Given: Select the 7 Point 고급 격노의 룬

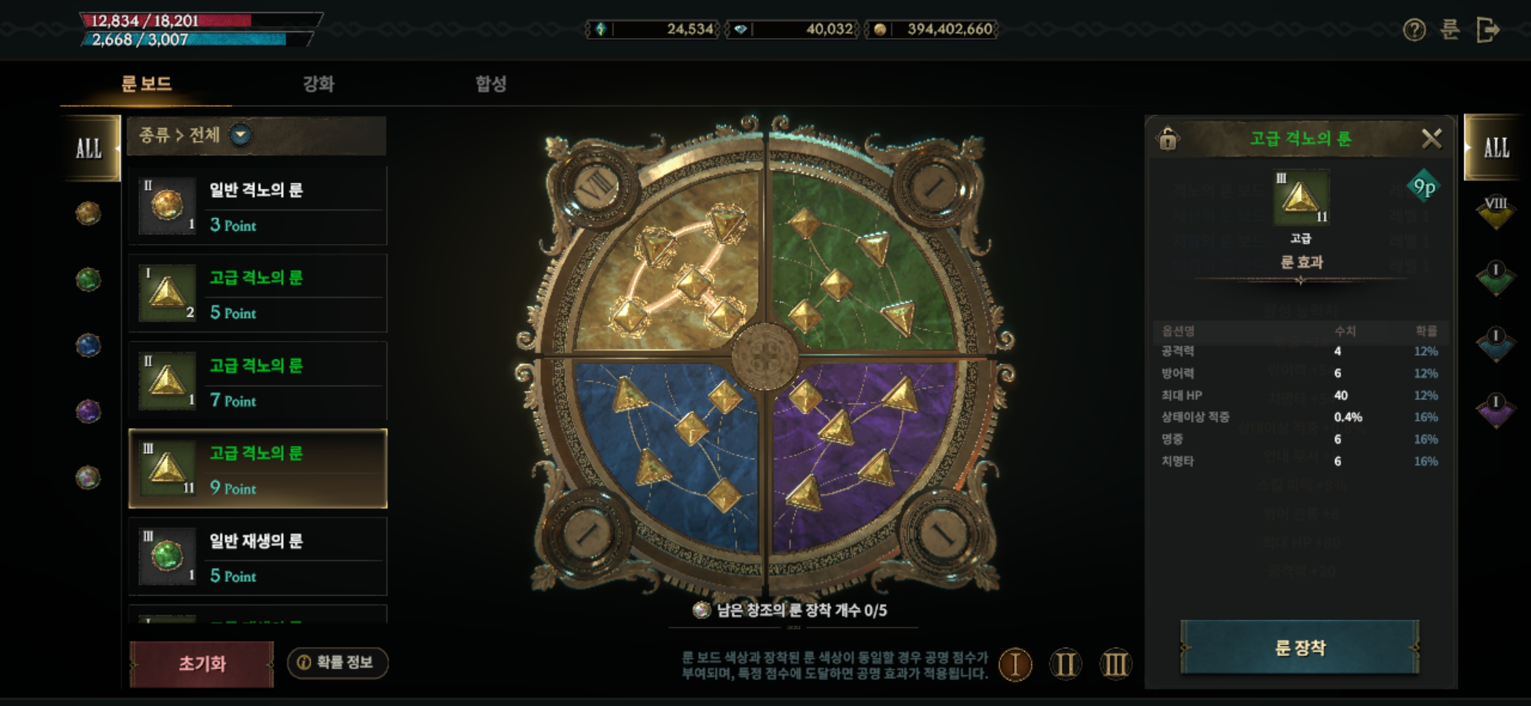Looking at the screenshot, I should coord(258,380).
